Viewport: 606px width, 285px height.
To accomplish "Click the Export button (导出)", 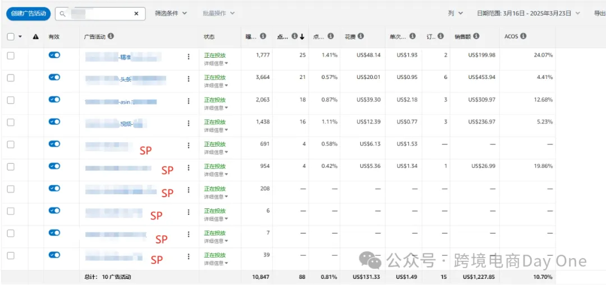I will click(x=599, y=13).
